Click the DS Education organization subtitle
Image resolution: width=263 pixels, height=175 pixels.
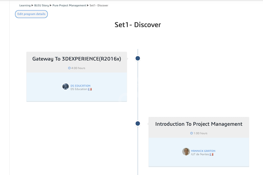coord(79,89)
